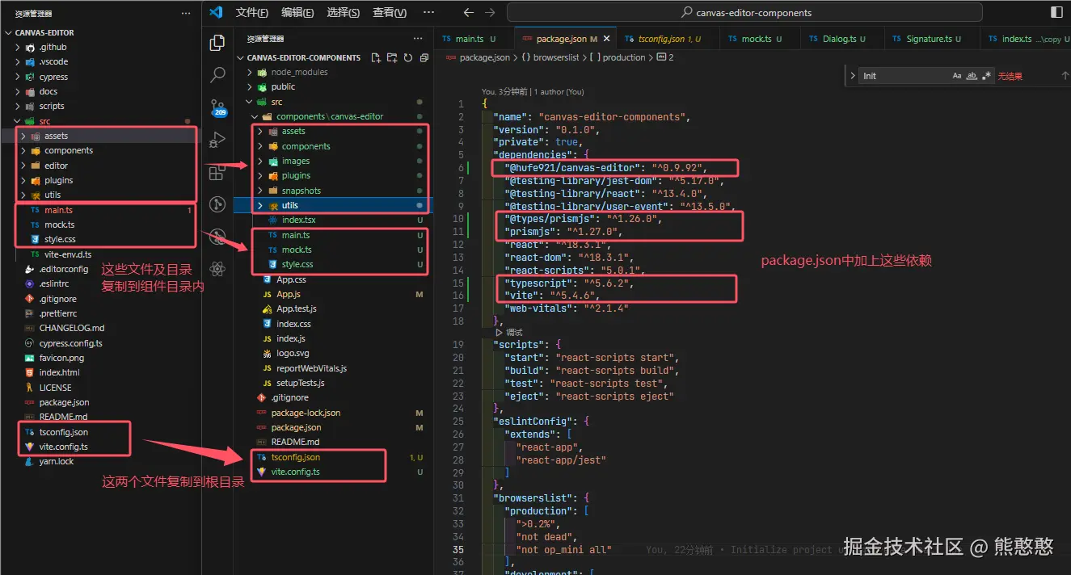The image size is (1071, 575).
Task: Click the VS Code logo icon
Action: [x=215, y=12]
